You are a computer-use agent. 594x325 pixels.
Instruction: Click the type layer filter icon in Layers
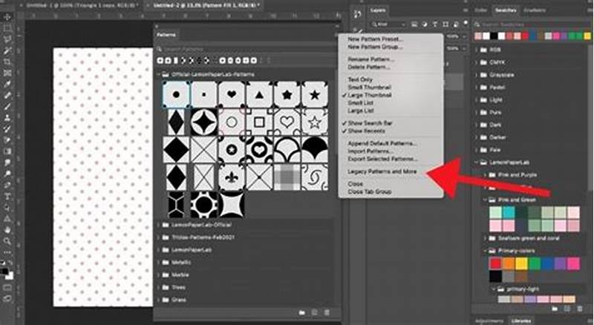pos(435,24)
